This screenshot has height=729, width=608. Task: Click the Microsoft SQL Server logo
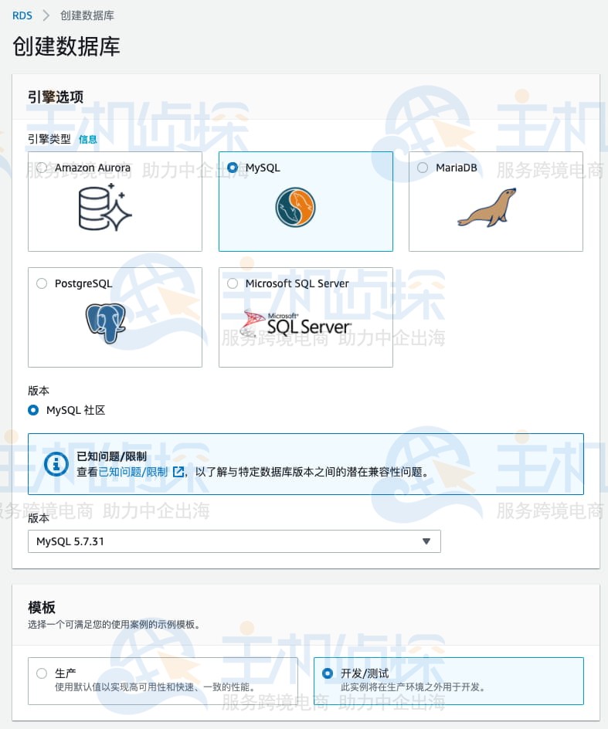click(296, 324)
